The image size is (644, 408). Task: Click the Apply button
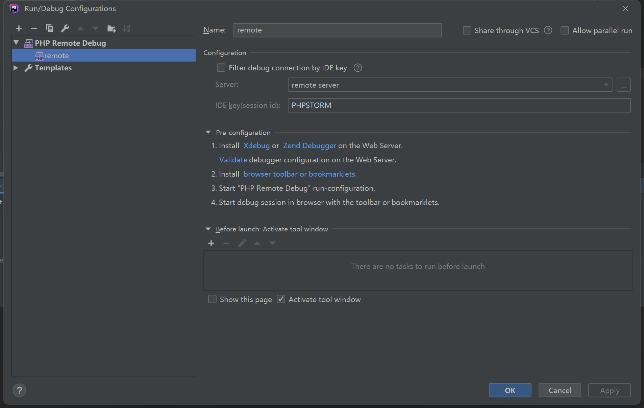click(x=610, y=390)
